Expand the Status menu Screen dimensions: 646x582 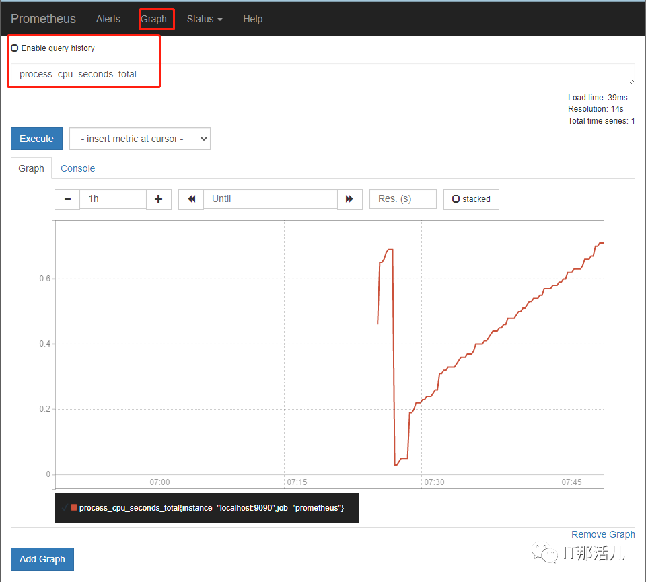point(205,19)
